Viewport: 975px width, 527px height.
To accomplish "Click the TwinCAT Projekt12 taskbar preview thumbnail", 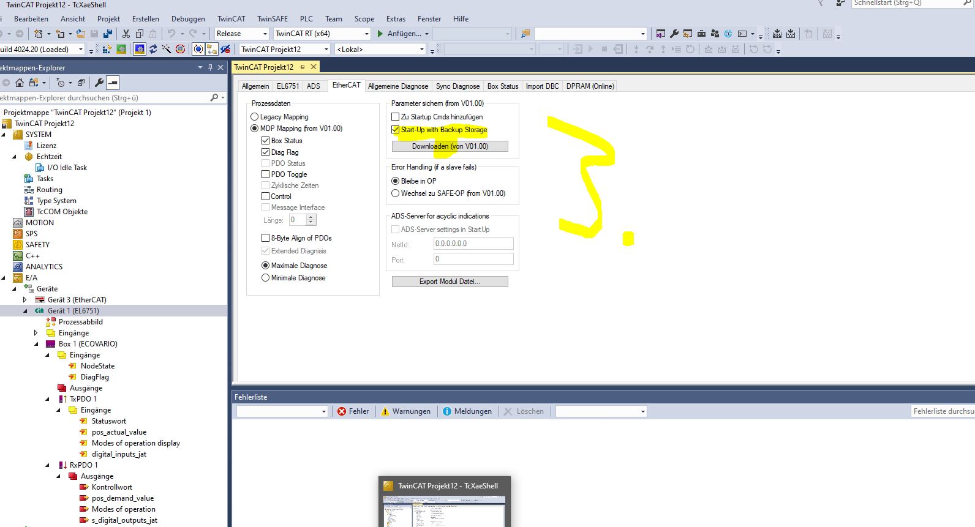I will pyautogui.click(x=445, y=502).
